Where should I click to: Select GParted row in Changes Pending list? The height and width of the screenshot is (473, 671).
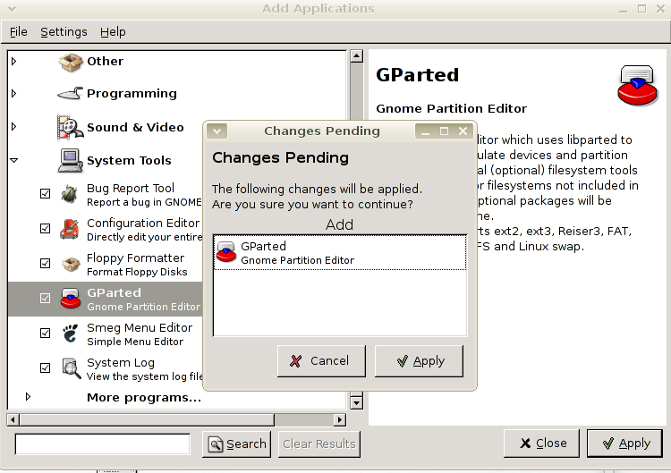[x=340, y=252]
